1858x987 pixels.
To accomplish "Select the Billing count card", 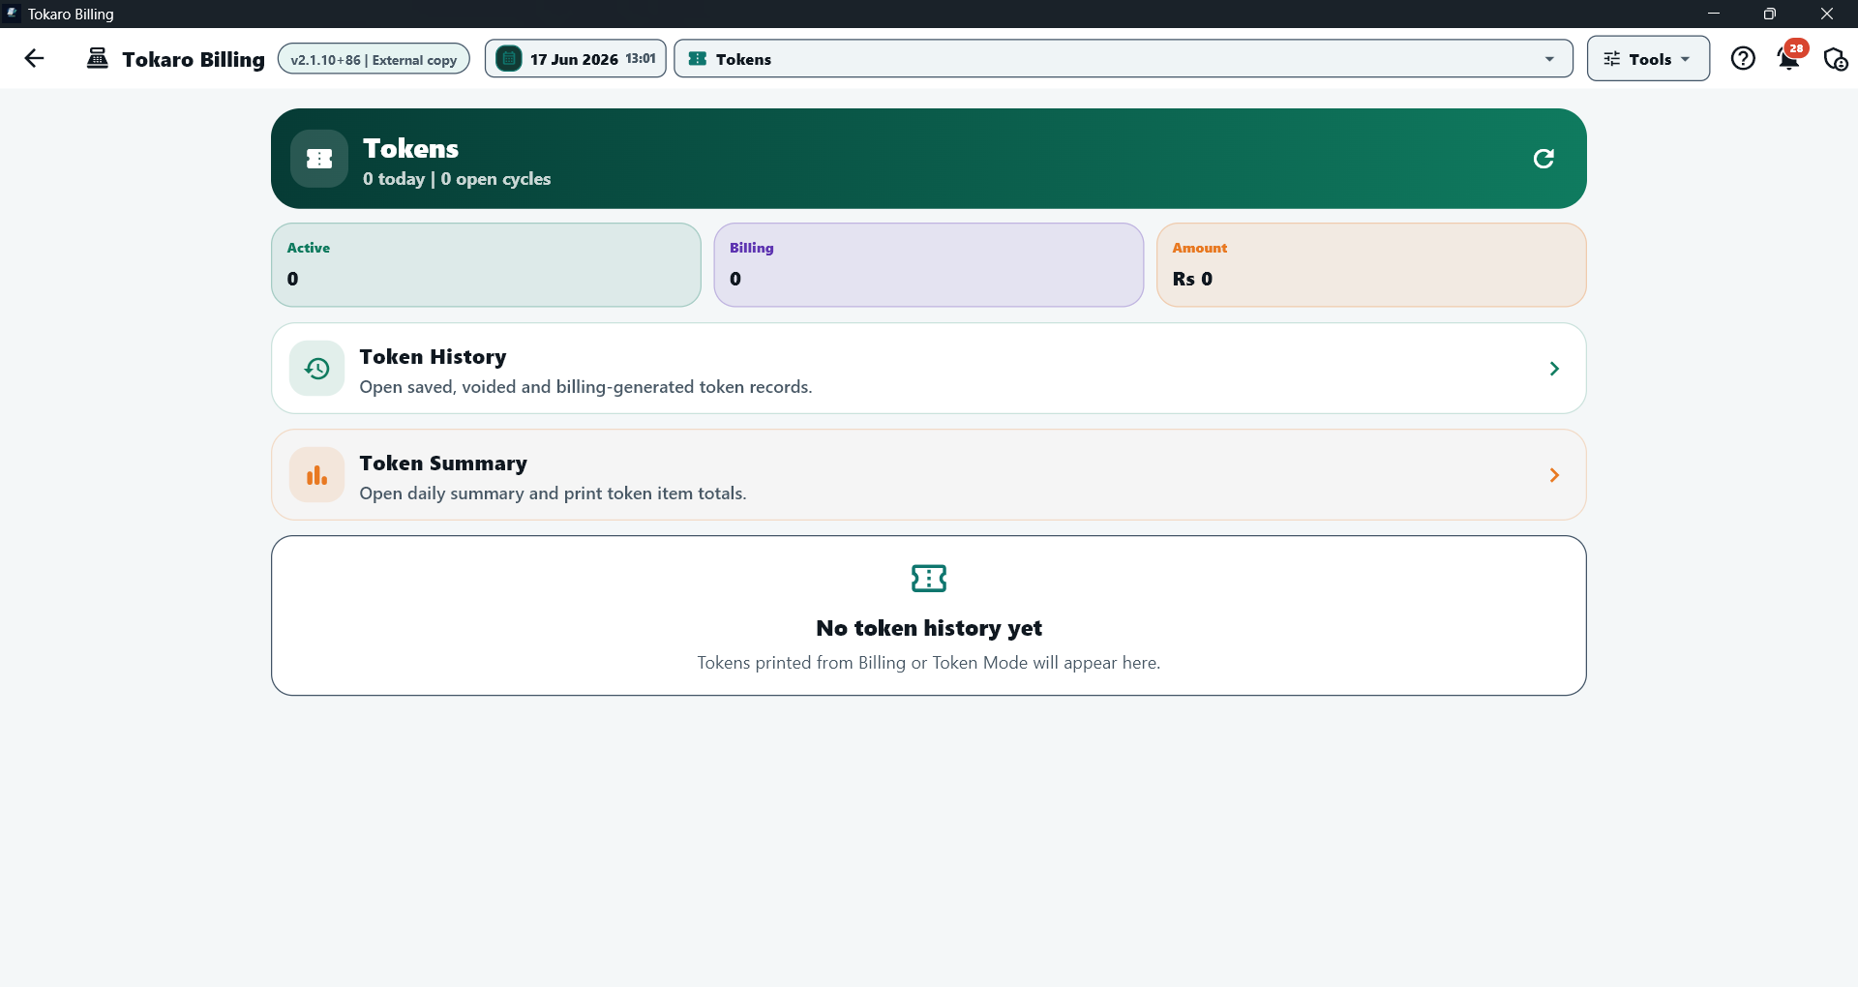I will point(929,265).
